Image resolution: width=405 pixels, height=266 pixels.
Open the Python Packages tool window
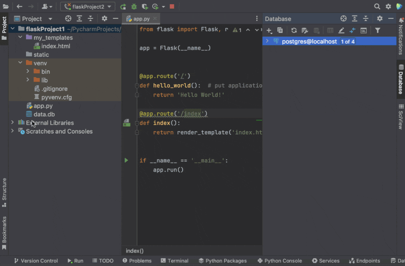[x=222, y=261]
